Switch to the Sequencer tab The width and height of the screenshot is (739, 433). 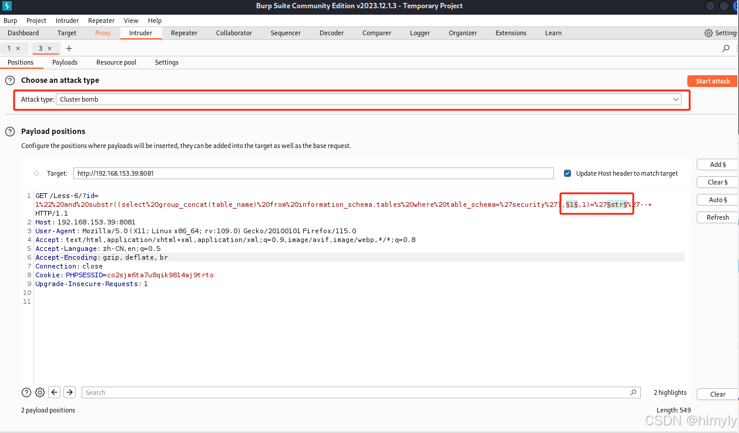tap(286, 33)
